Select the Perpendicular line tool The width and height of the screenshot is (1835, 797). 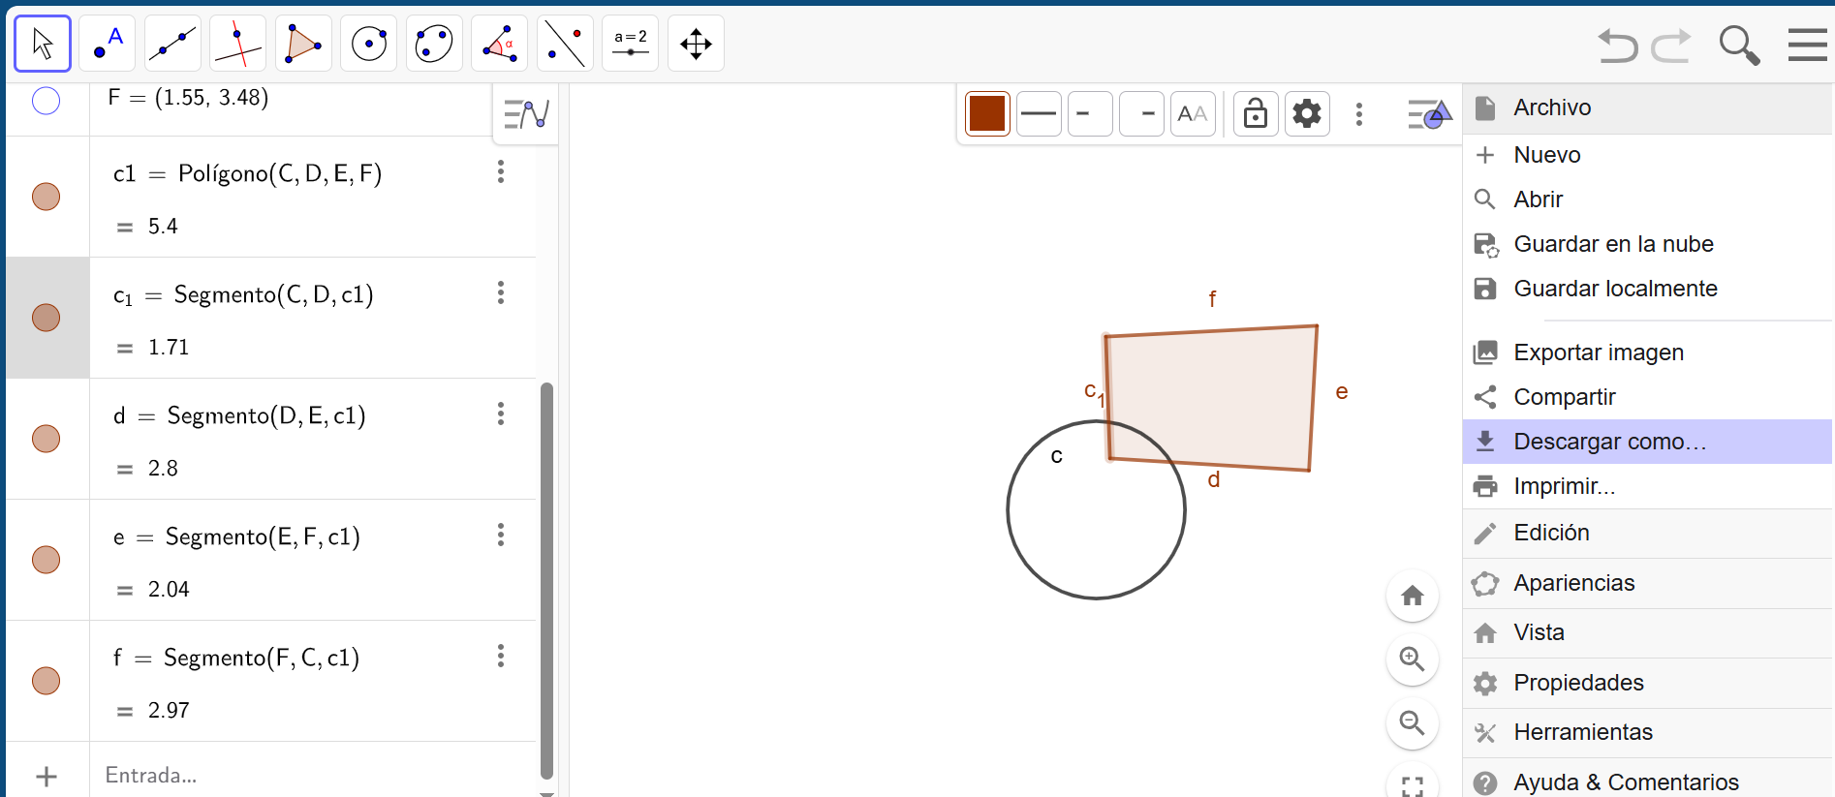[x=237, y=44]
